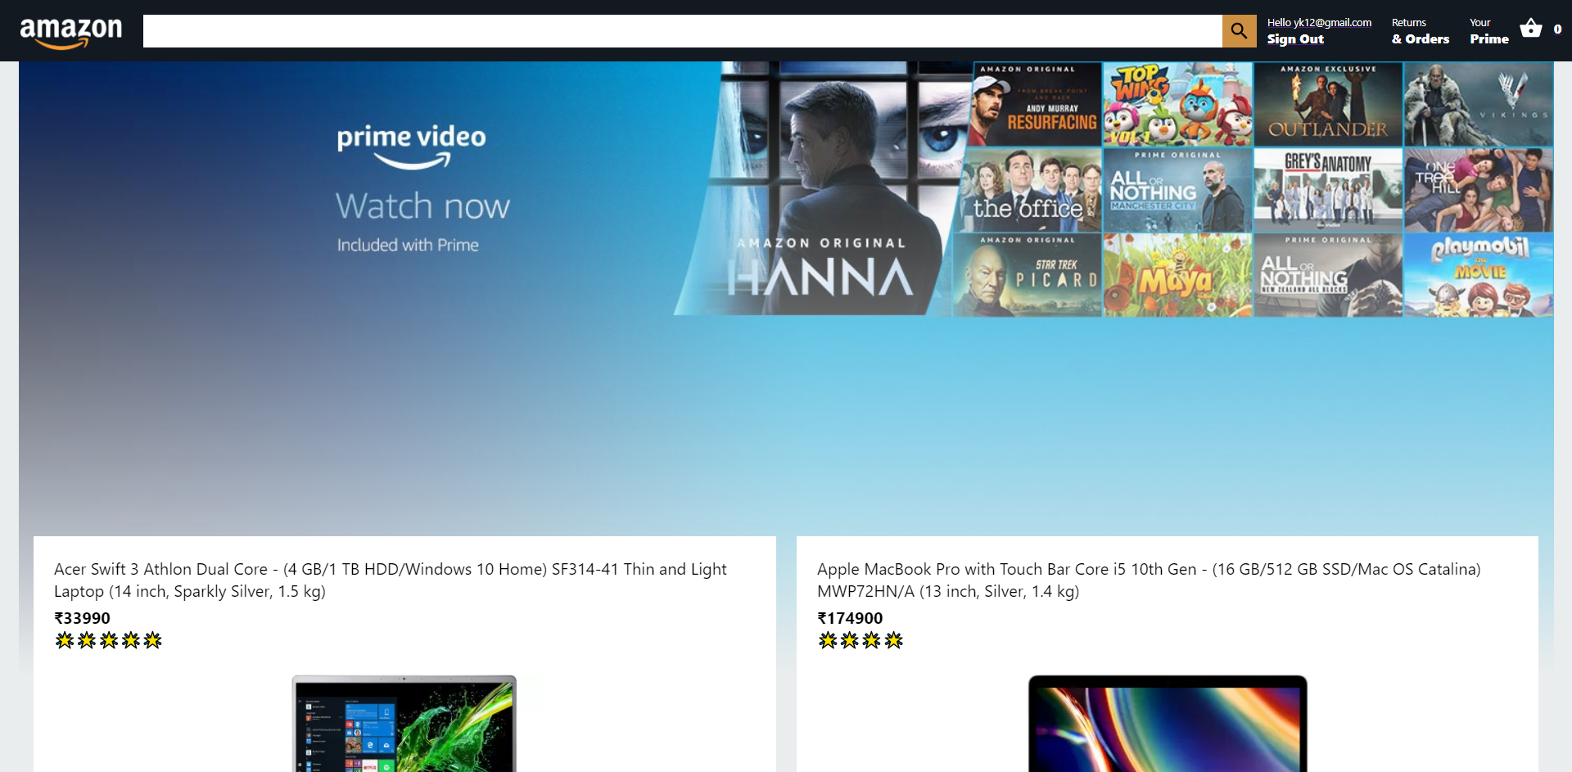This screenshot has width=1572, height=772.
Task: Click Acer Swift's fifth rating star
Action: coord(153,640)
